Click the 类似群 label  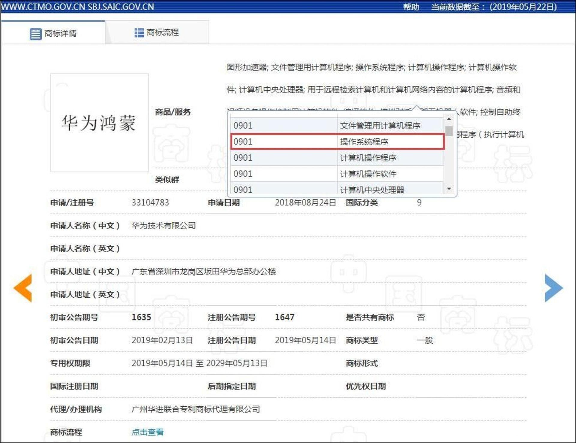167,180
